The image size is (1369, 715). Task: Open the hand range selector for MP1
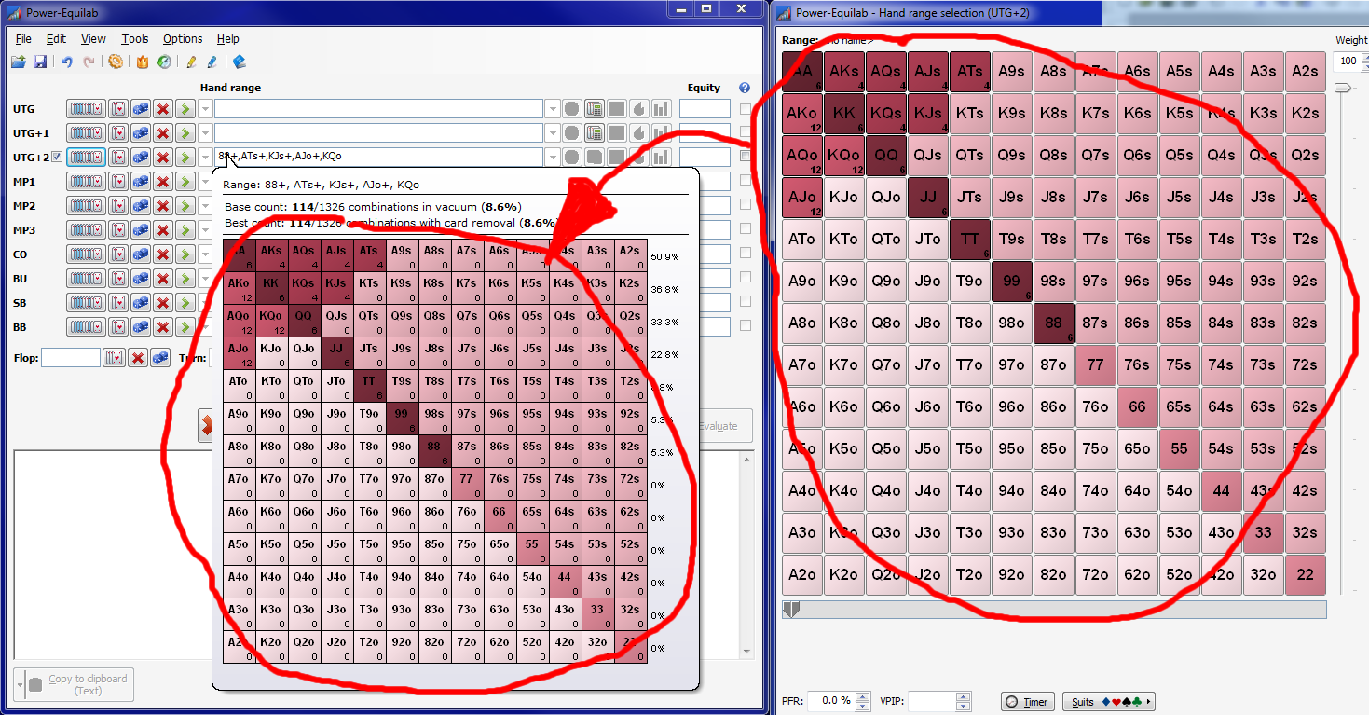[x=86, y=182]
